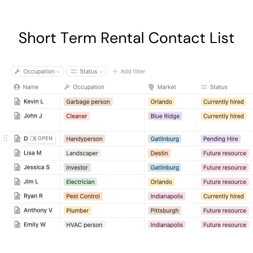Click the page icon beside Lisa M
Viewport: 253px width, 253px height.
point(17,153)
